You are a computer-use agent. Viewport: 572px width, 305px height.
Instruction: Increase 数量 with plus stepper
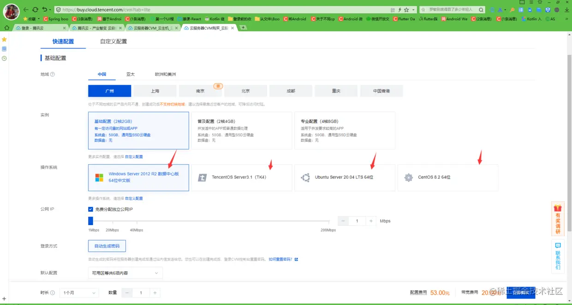(x=155, y=293)
